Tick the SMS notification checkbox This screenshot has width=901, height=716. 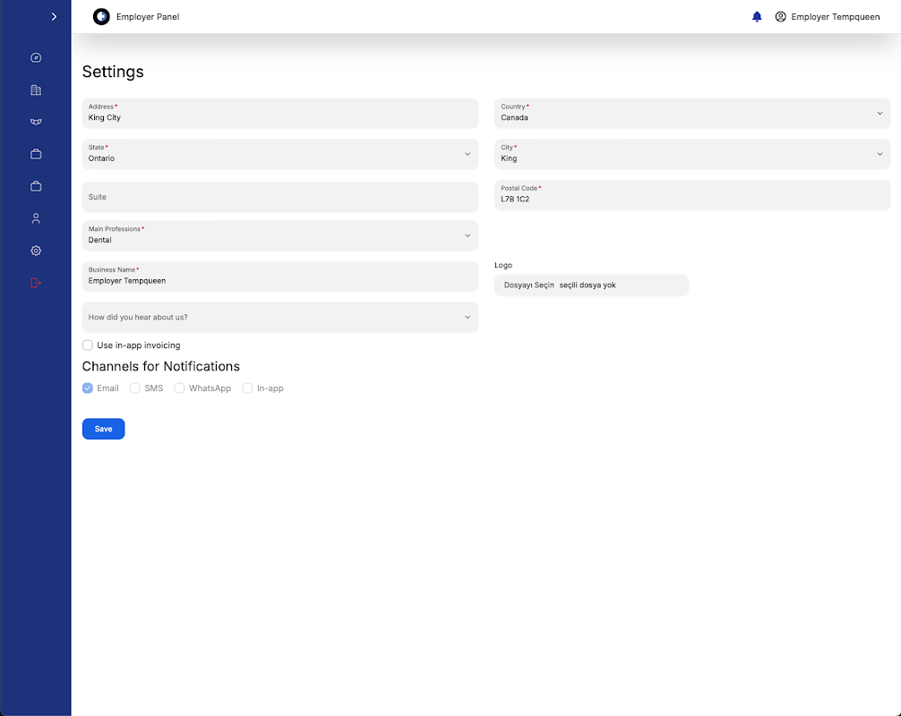(x=135, y=388)
